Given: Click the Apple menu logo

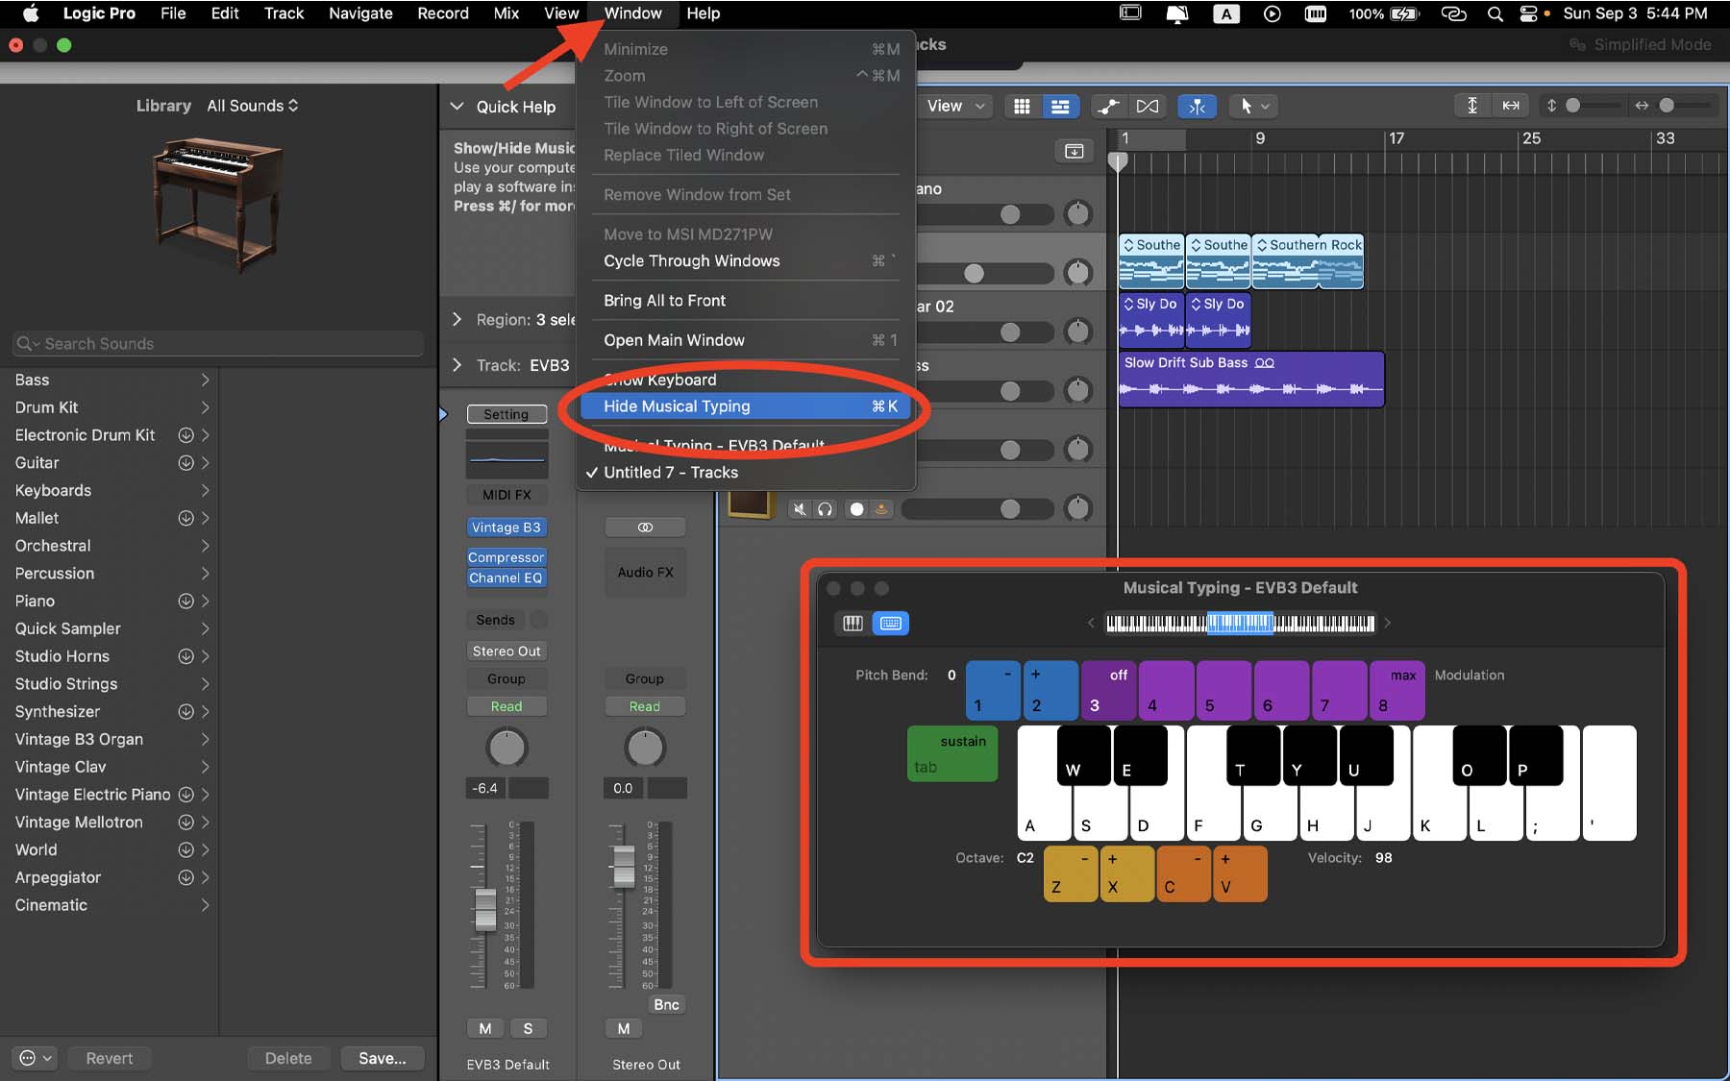Looking at the screenshot, I should pos(31,13).
